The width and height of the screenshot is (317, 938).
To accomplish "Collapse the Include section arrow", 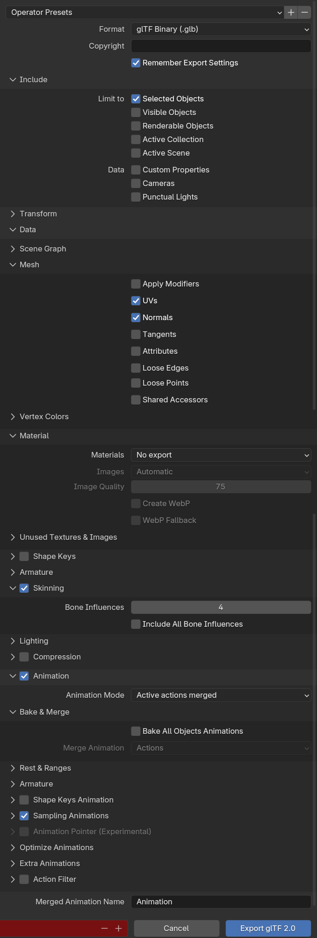I will coord(13,80).
